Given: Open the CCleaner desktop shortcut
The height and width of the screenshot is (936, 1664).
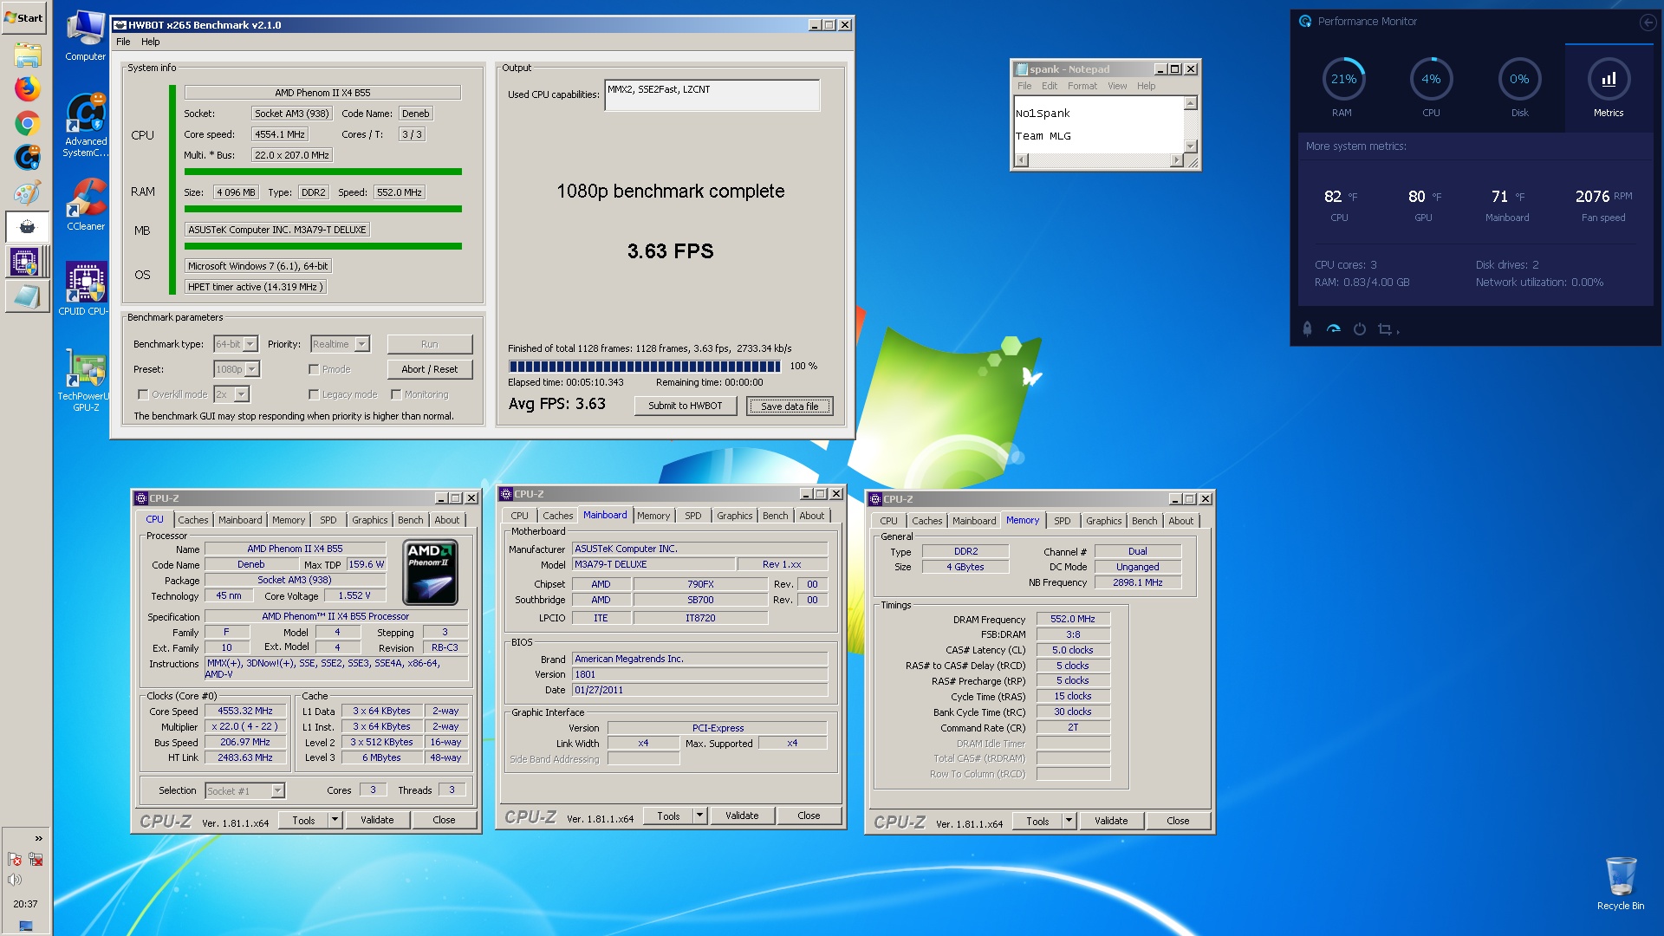Looking at the screenshot, I should 85,204.
